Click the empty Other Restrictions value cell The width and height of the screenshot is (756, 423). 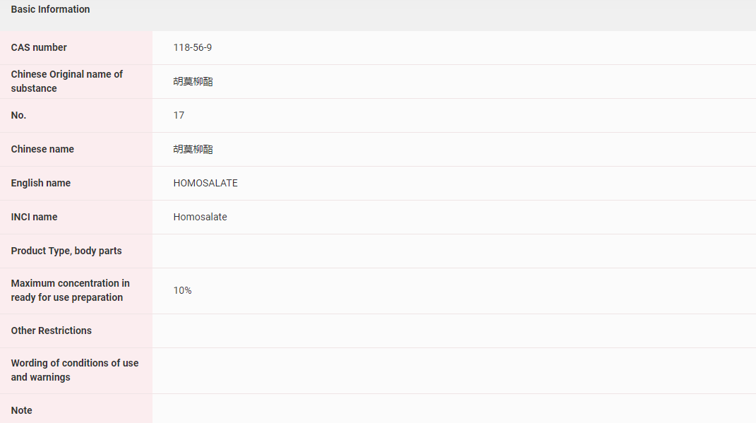453,331
